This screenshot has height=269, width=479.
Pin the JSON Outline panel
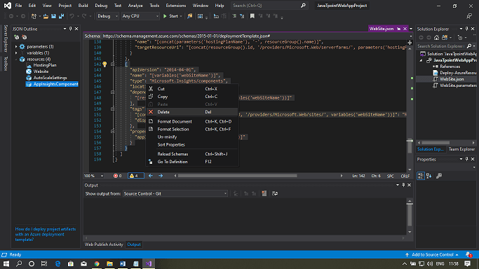[71, 29]
